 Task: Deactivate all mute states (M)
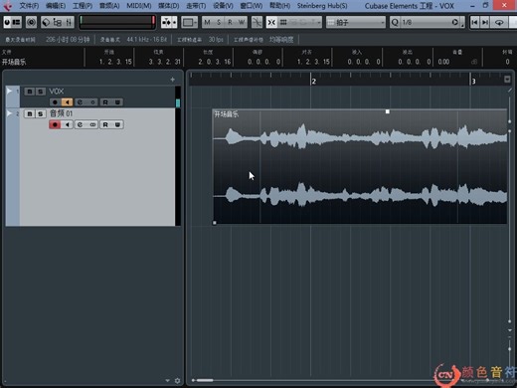click(x=208, y=22)
